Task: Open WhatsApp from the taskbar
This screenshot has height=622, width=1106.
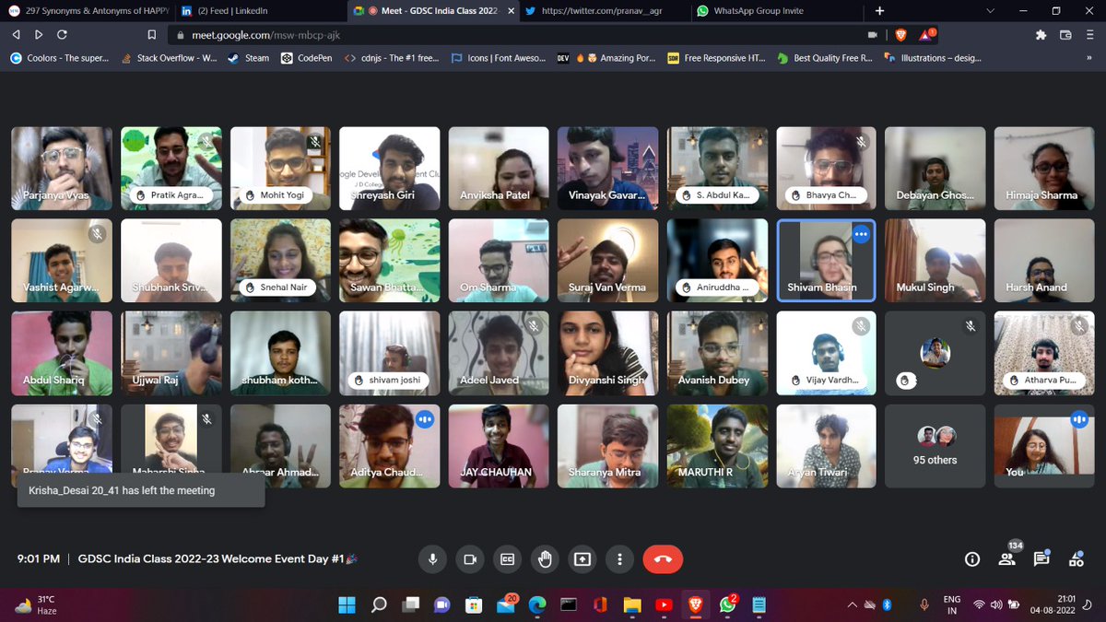Action: 727,604
